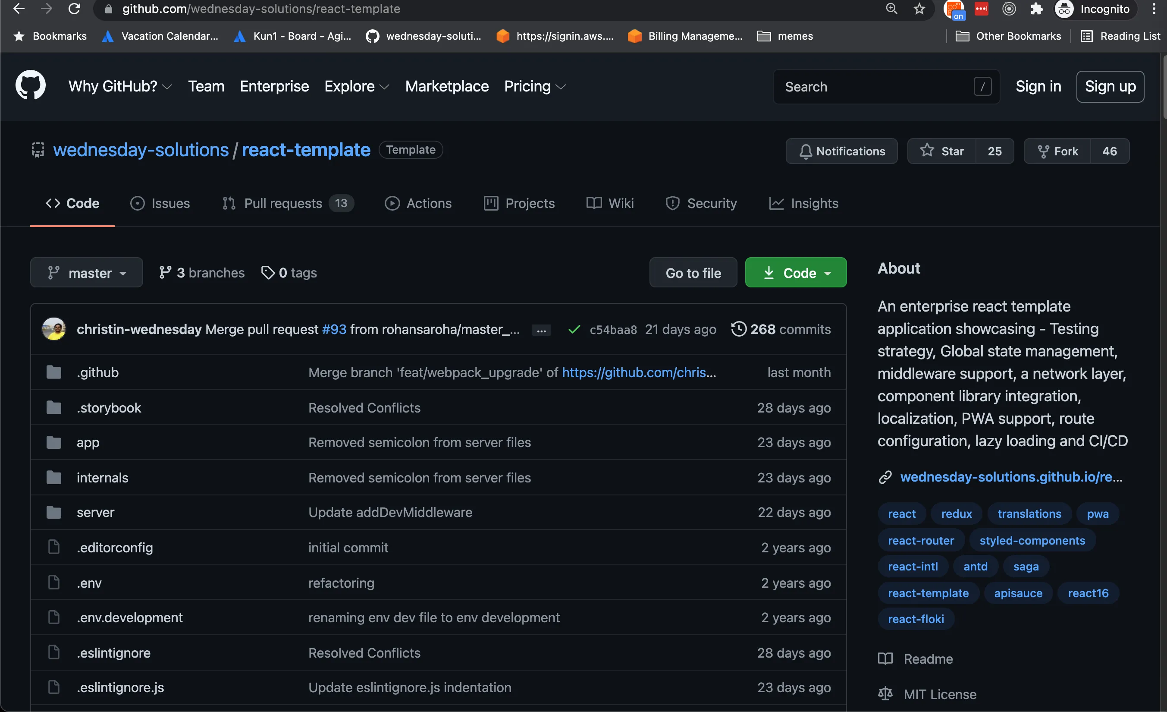Click the circular target extension icon
The image size is (1167, 712).
click(x=1009, y=9)
